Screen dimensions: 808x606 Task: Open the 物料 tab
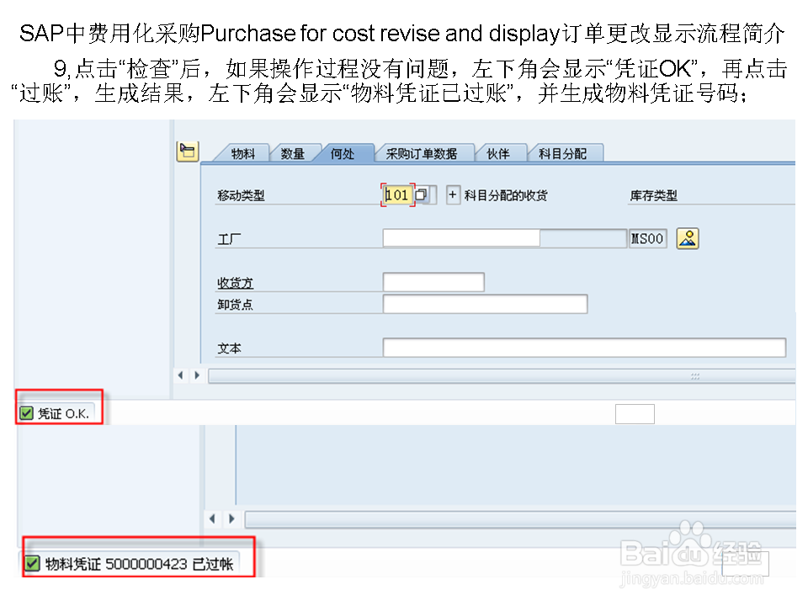tap(242, 153)
